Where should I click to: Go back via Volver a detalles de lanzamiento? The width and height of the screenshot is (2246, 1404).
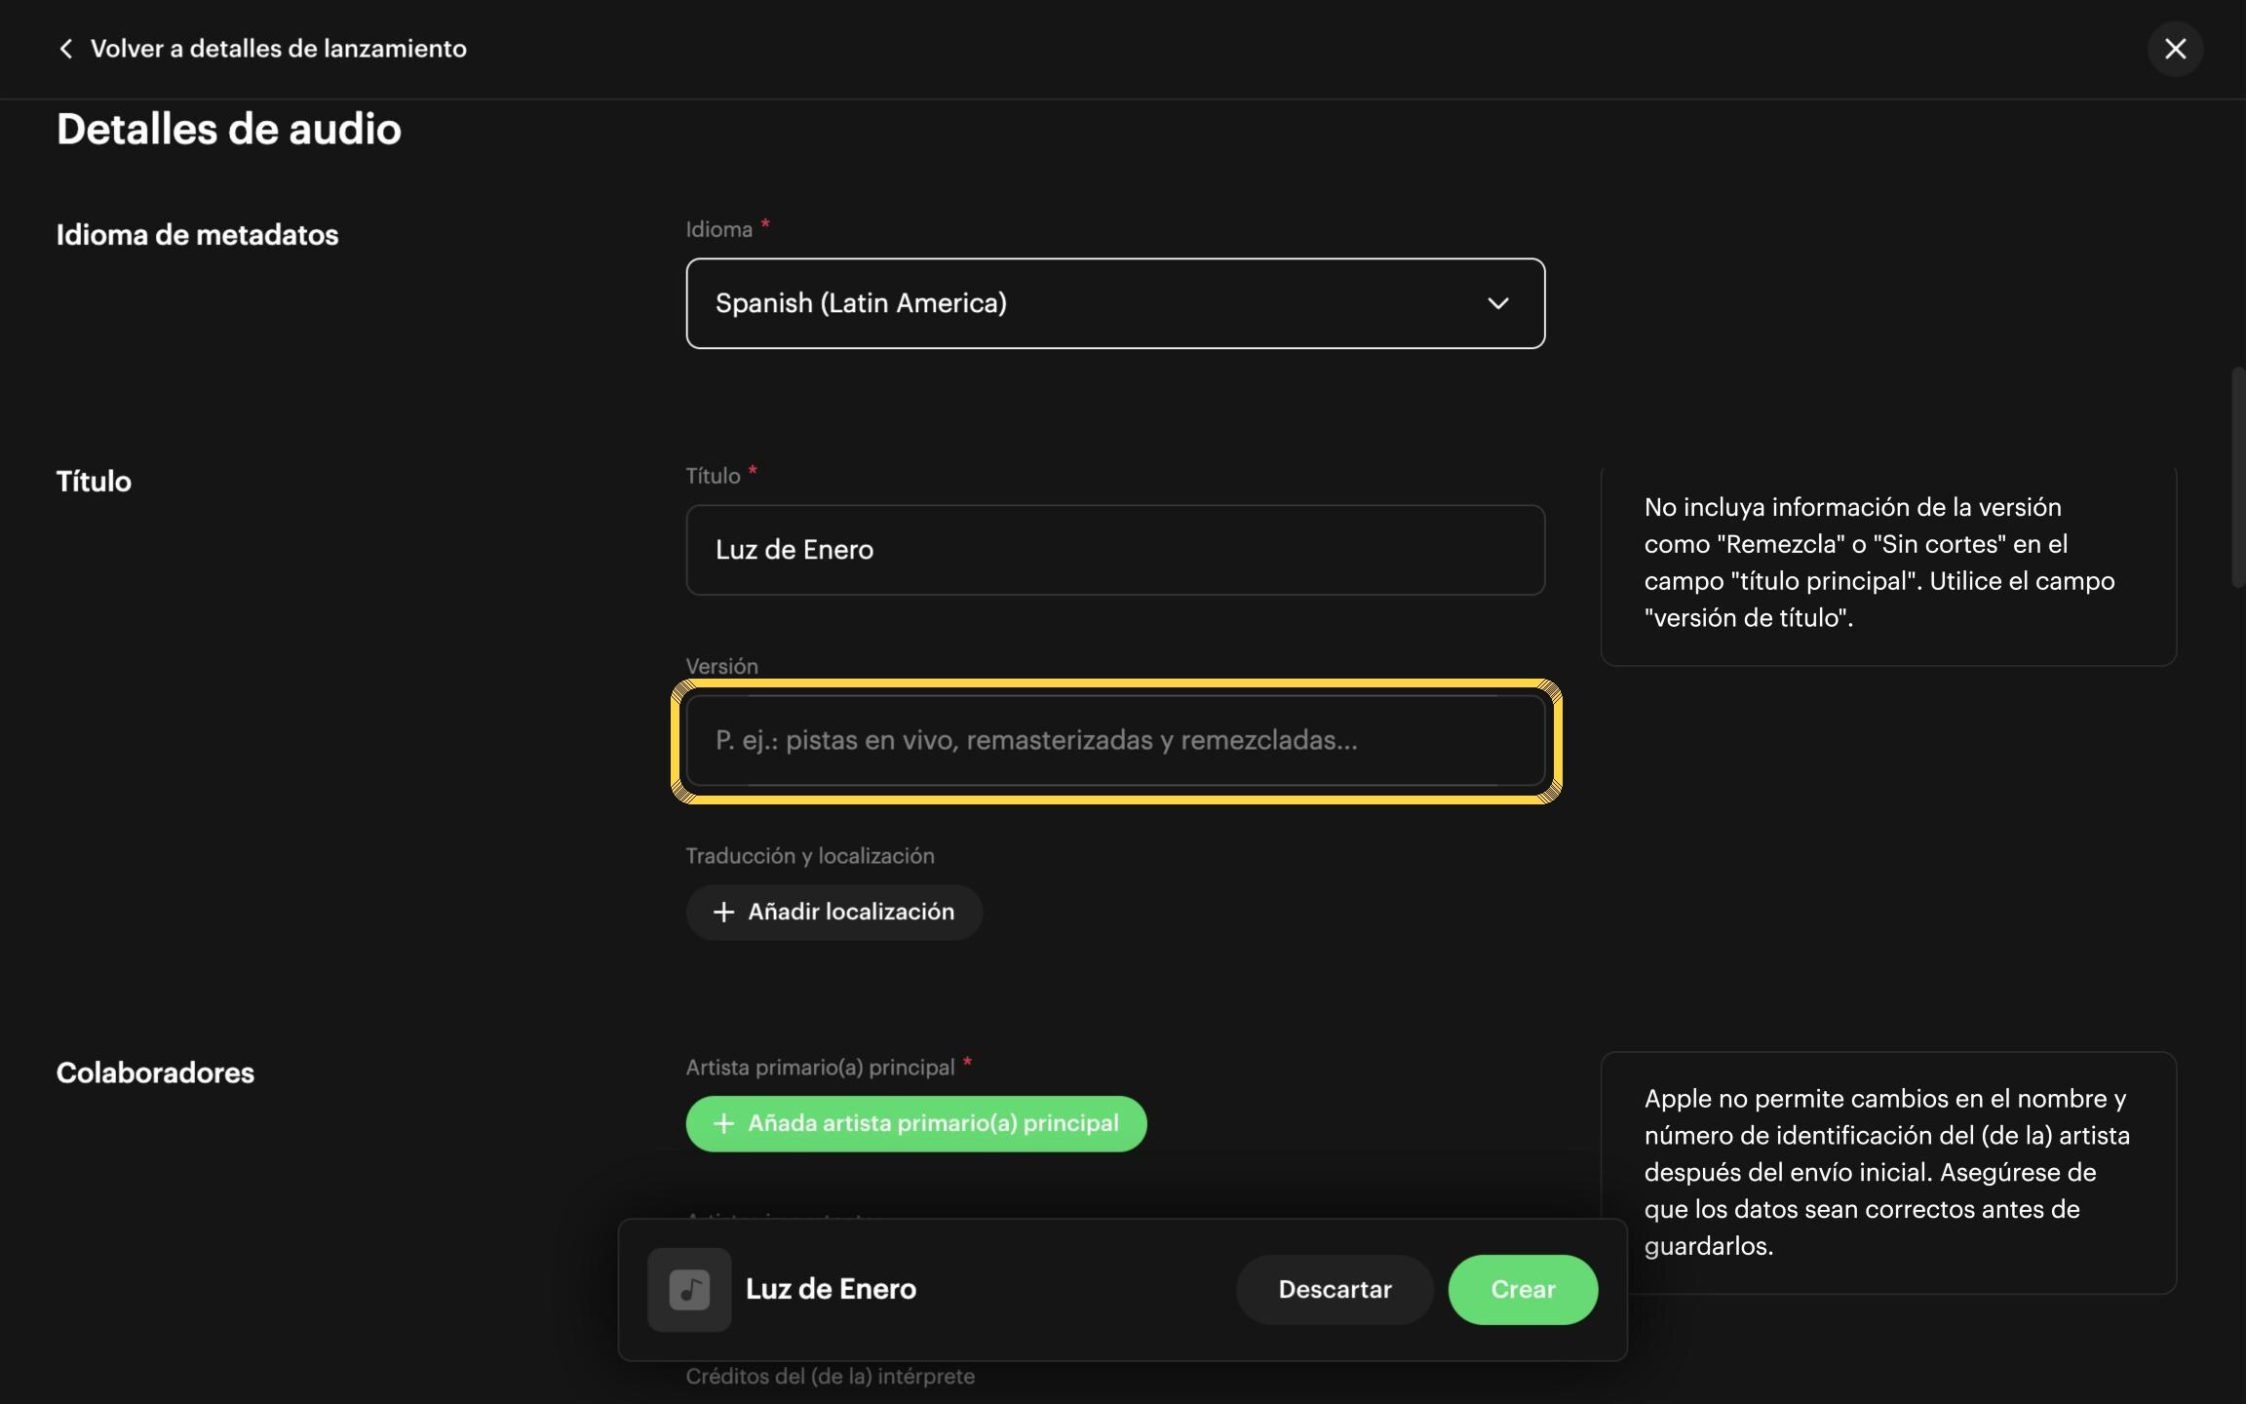(x=279, y=49)
